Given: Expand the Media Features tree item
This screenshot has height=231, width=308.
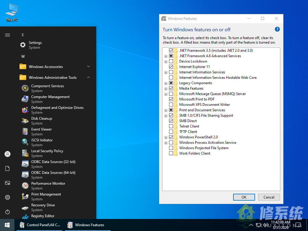Looking at the screenshot, I should coord(166,88).
